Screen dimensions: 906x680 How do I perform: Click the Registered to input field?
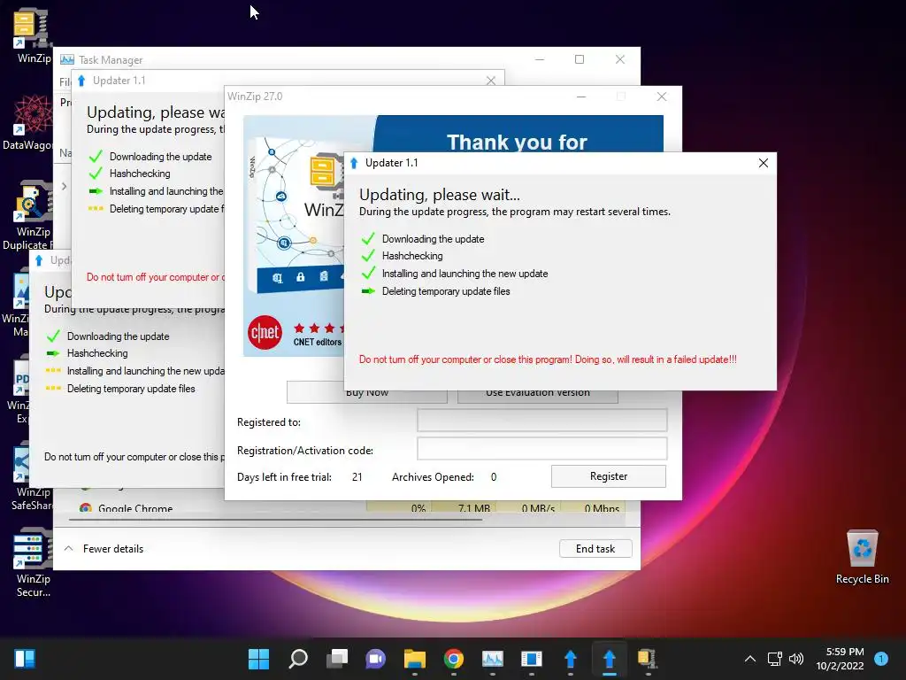coord(542,421)
